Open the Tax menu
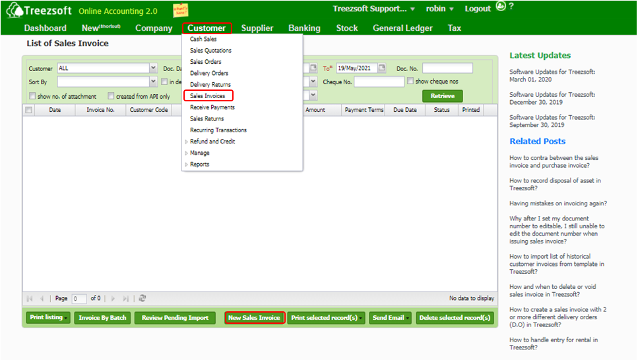Viewport: 638px width, 360px height. [455, 28]
